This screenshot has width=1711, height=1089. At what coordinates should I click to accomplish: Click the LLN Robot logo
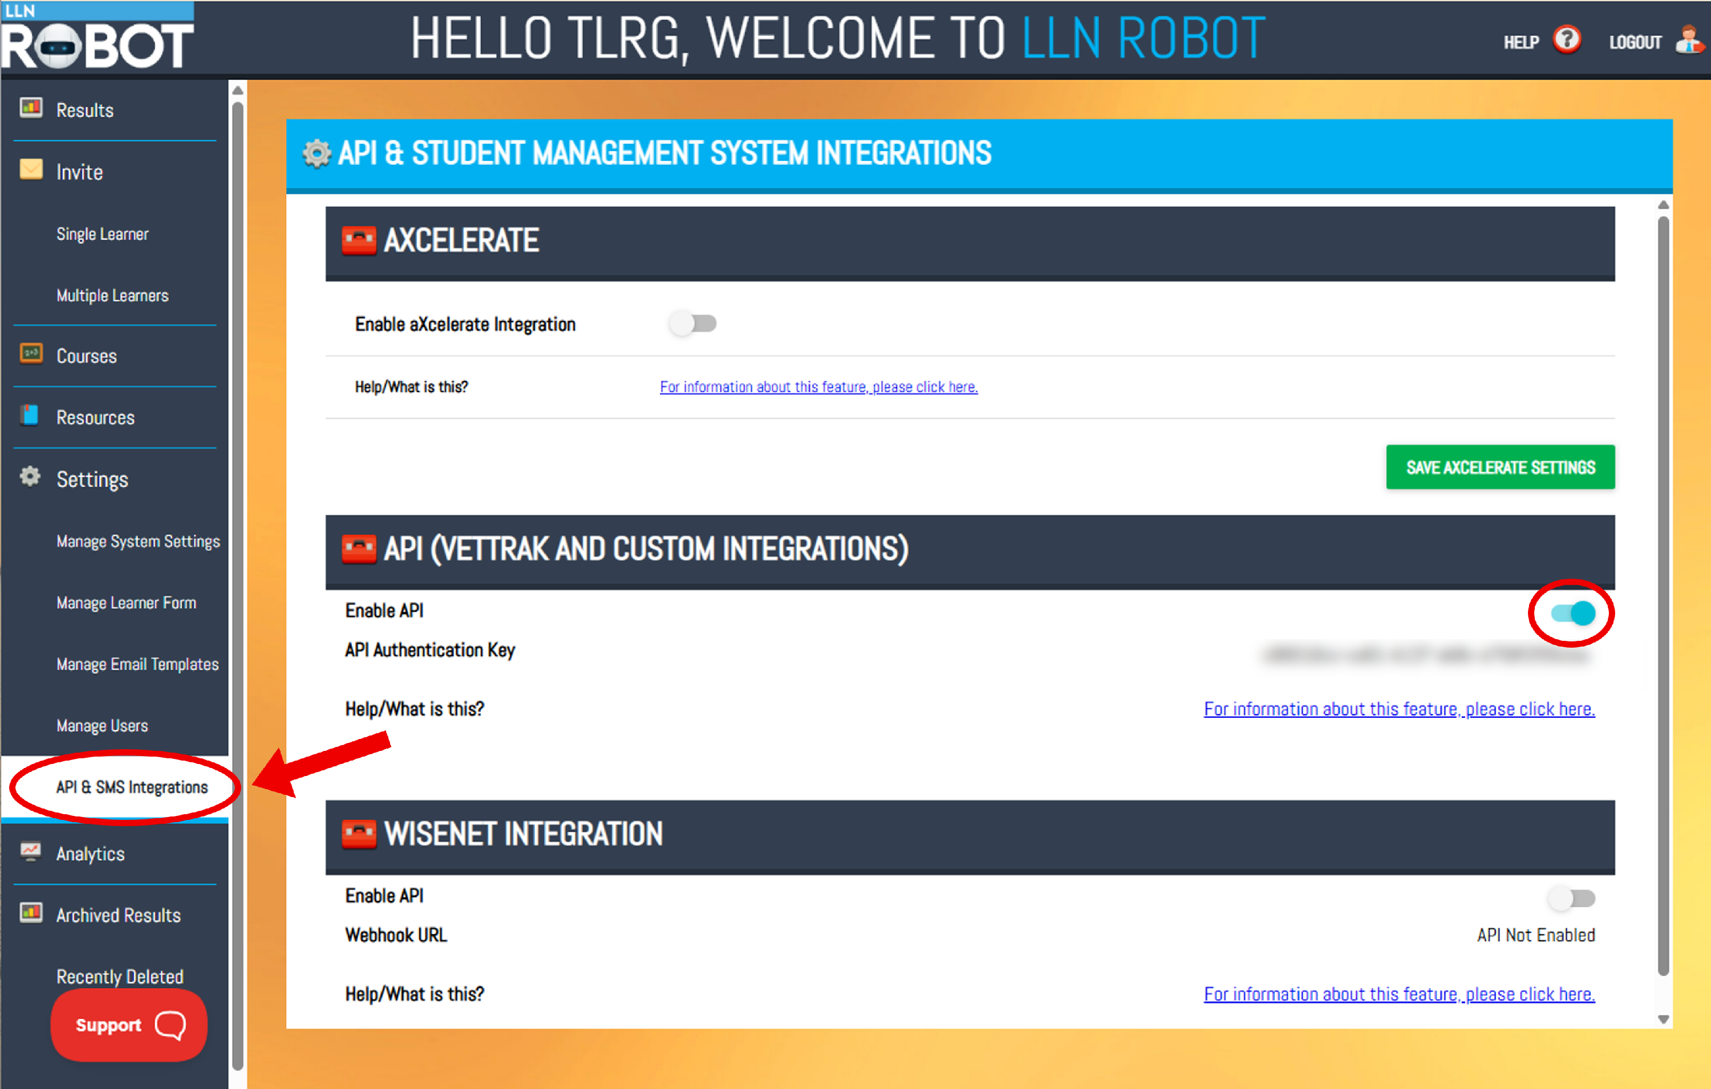[x=96, y=35]
